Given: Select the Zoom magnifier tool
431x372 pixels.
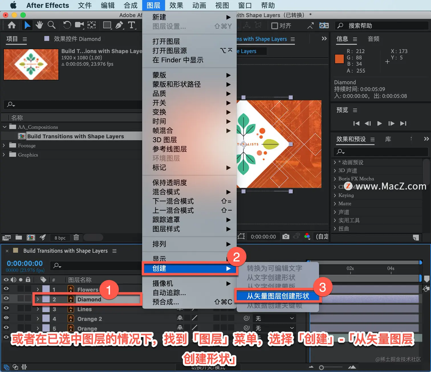Looking at the screenshot, I should pos(52,25).
